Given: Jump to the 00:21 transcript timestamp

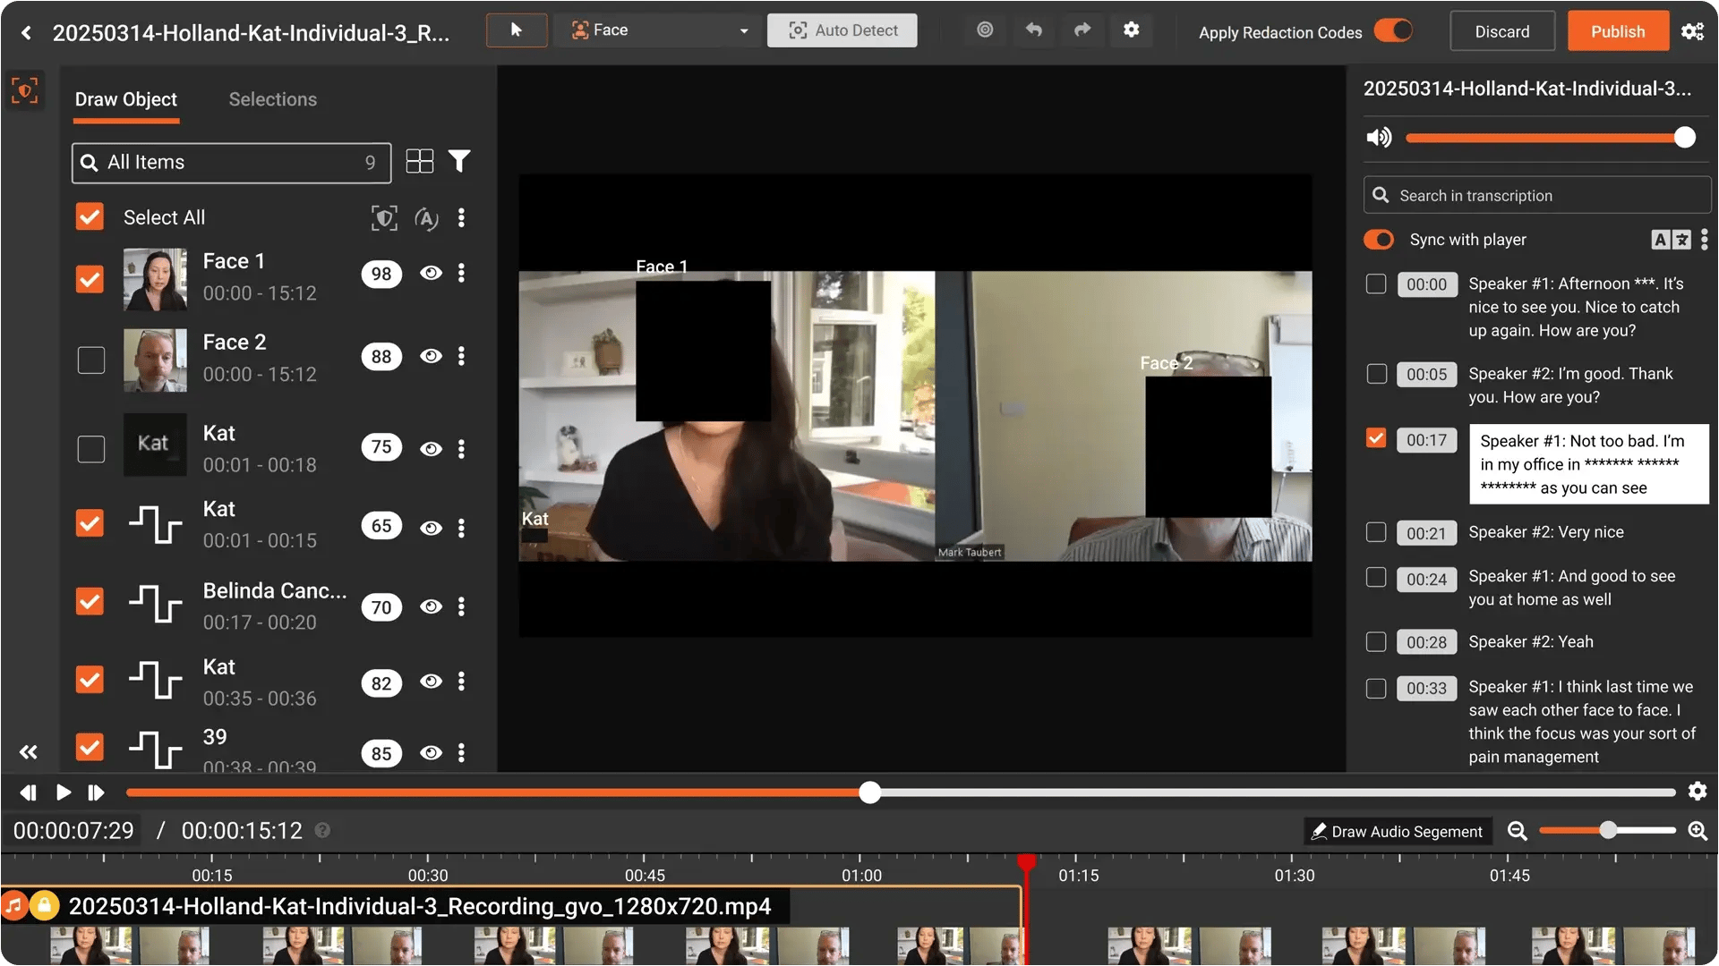Looking at the screenshot, I should pos(1426,533).
